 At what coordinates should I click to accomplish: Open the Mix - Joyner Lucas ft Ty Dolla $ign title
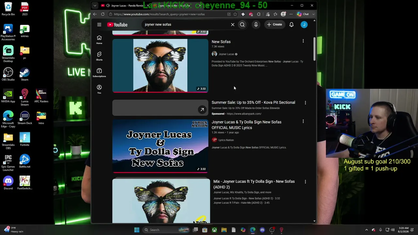254,184
